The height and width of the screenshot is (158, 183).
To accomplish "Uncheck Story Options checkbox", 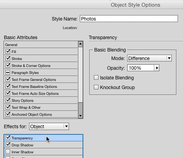I will 8,100.
